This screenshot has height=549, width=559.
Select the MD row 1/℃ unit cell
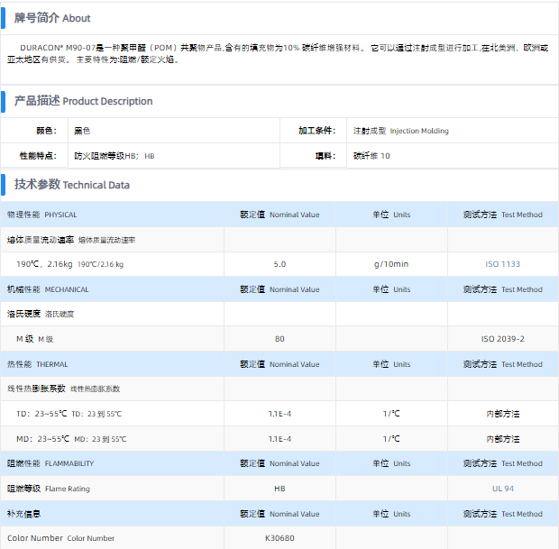(391, 439)
